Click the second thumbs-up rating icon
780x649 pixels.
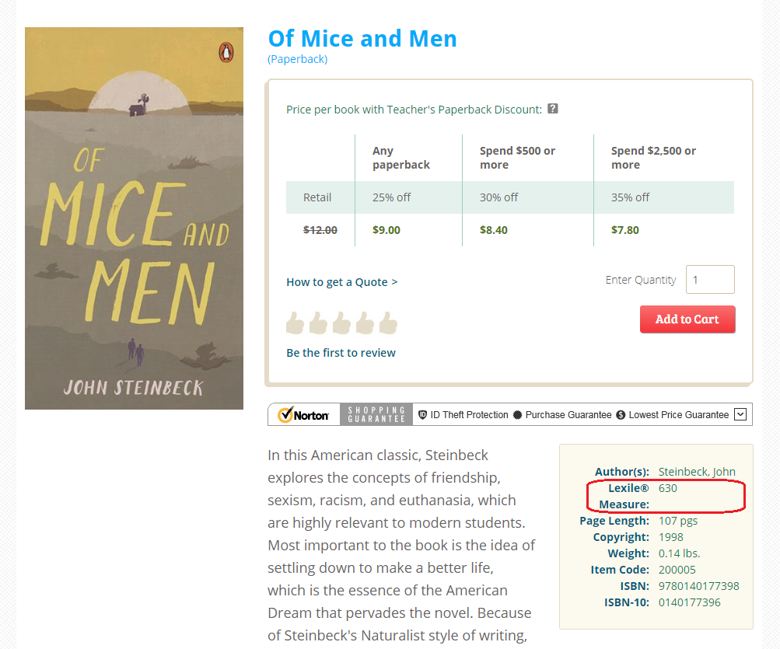(x=318, y=323)
